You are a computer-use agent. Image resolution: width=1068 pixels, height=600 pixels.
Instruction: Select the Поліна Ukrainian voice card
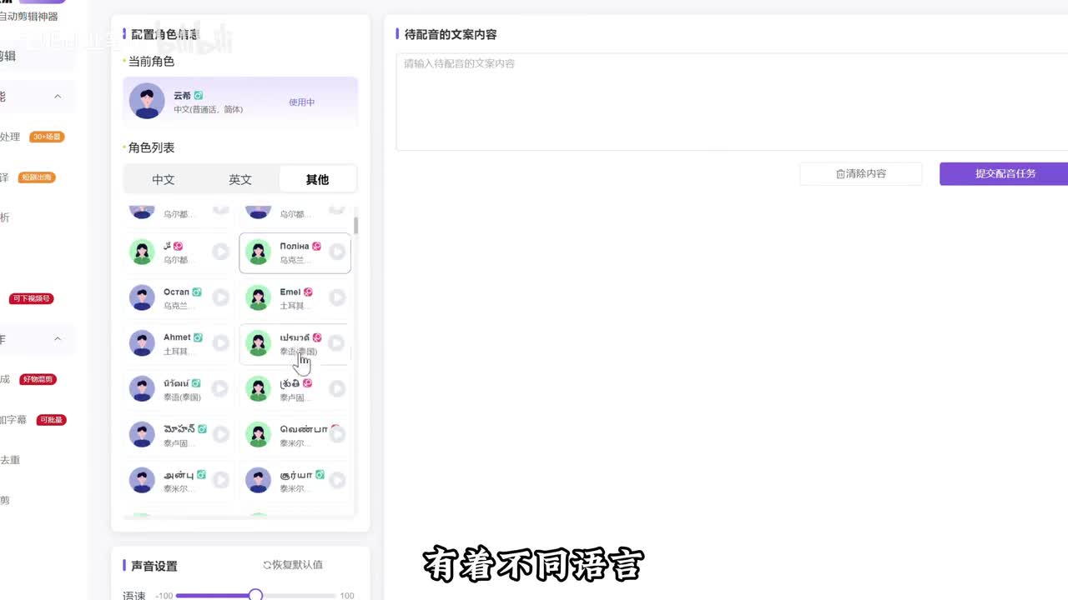click(x=294, y=252)
